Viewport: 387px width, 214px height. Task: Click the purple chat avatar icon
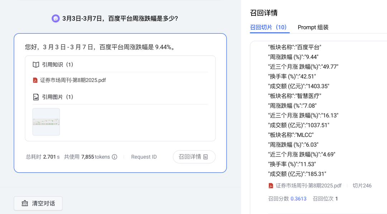pyautogui.click(x=56, y=19)
